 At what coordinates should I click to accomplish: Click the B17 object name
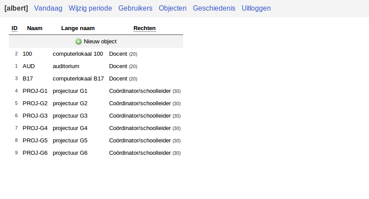(x=27, y=79)
